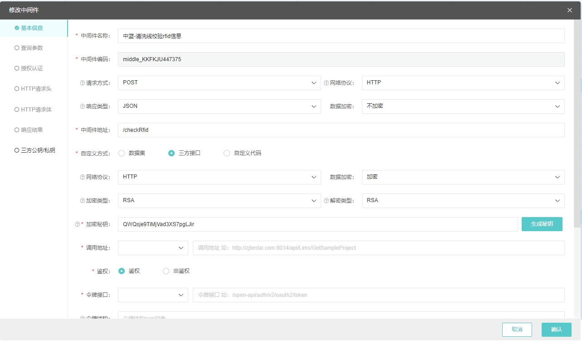Click the 生成秘钥 button

tap(542, 224)
